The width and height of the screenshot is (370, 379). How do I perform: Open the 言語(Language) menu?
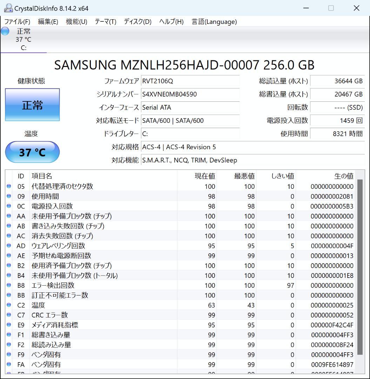214,21
